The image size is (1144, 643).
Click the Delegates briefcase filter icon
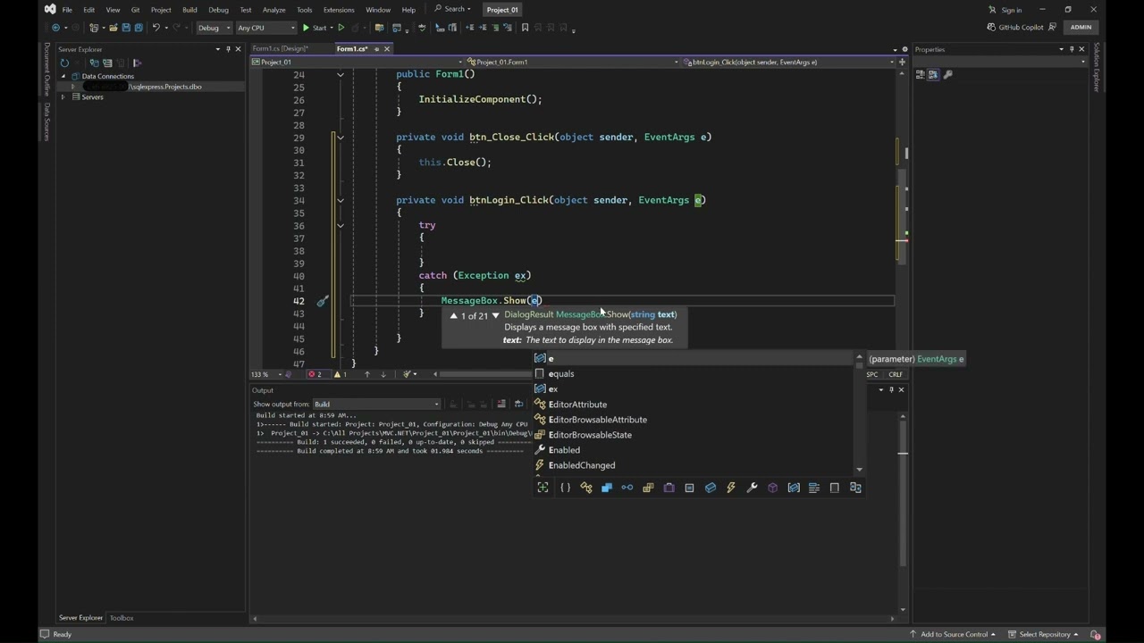point(669,488)
